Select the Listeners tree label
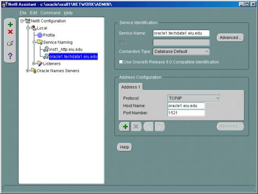The height and width of the screenshot is (194, 258). pyautogui.click(x=52, y=64)
